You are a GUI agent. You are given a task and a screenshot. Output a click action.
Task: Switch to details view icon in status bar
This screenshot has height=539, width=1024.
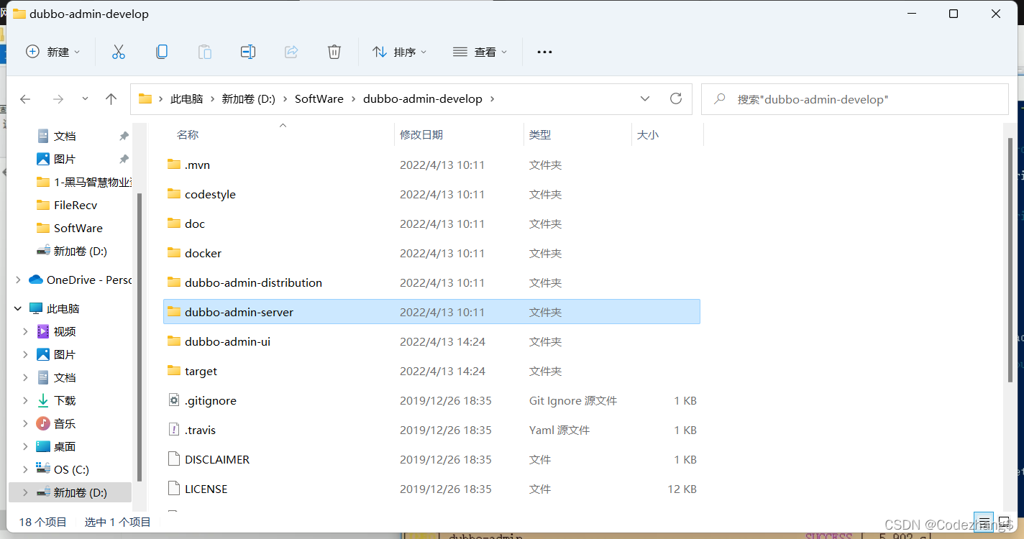[984, 522]
